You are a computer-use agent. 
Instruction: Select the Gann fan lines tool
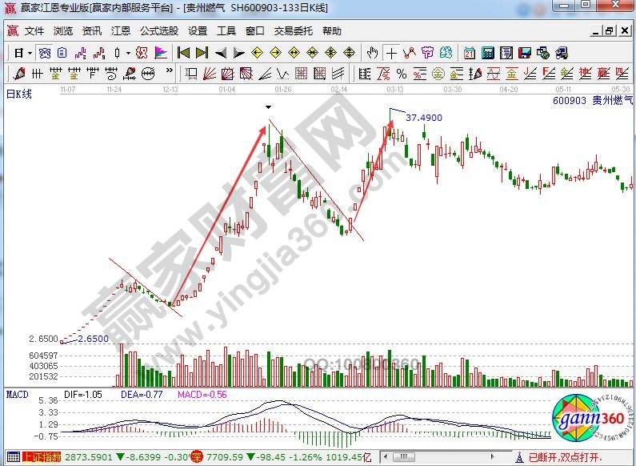pyautogui.click(x=209, y=74)
